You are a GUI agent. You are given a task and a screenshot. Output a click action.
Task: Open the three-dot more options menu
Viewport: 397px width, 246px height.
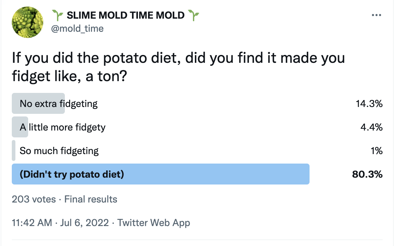[x=376, y=16]
